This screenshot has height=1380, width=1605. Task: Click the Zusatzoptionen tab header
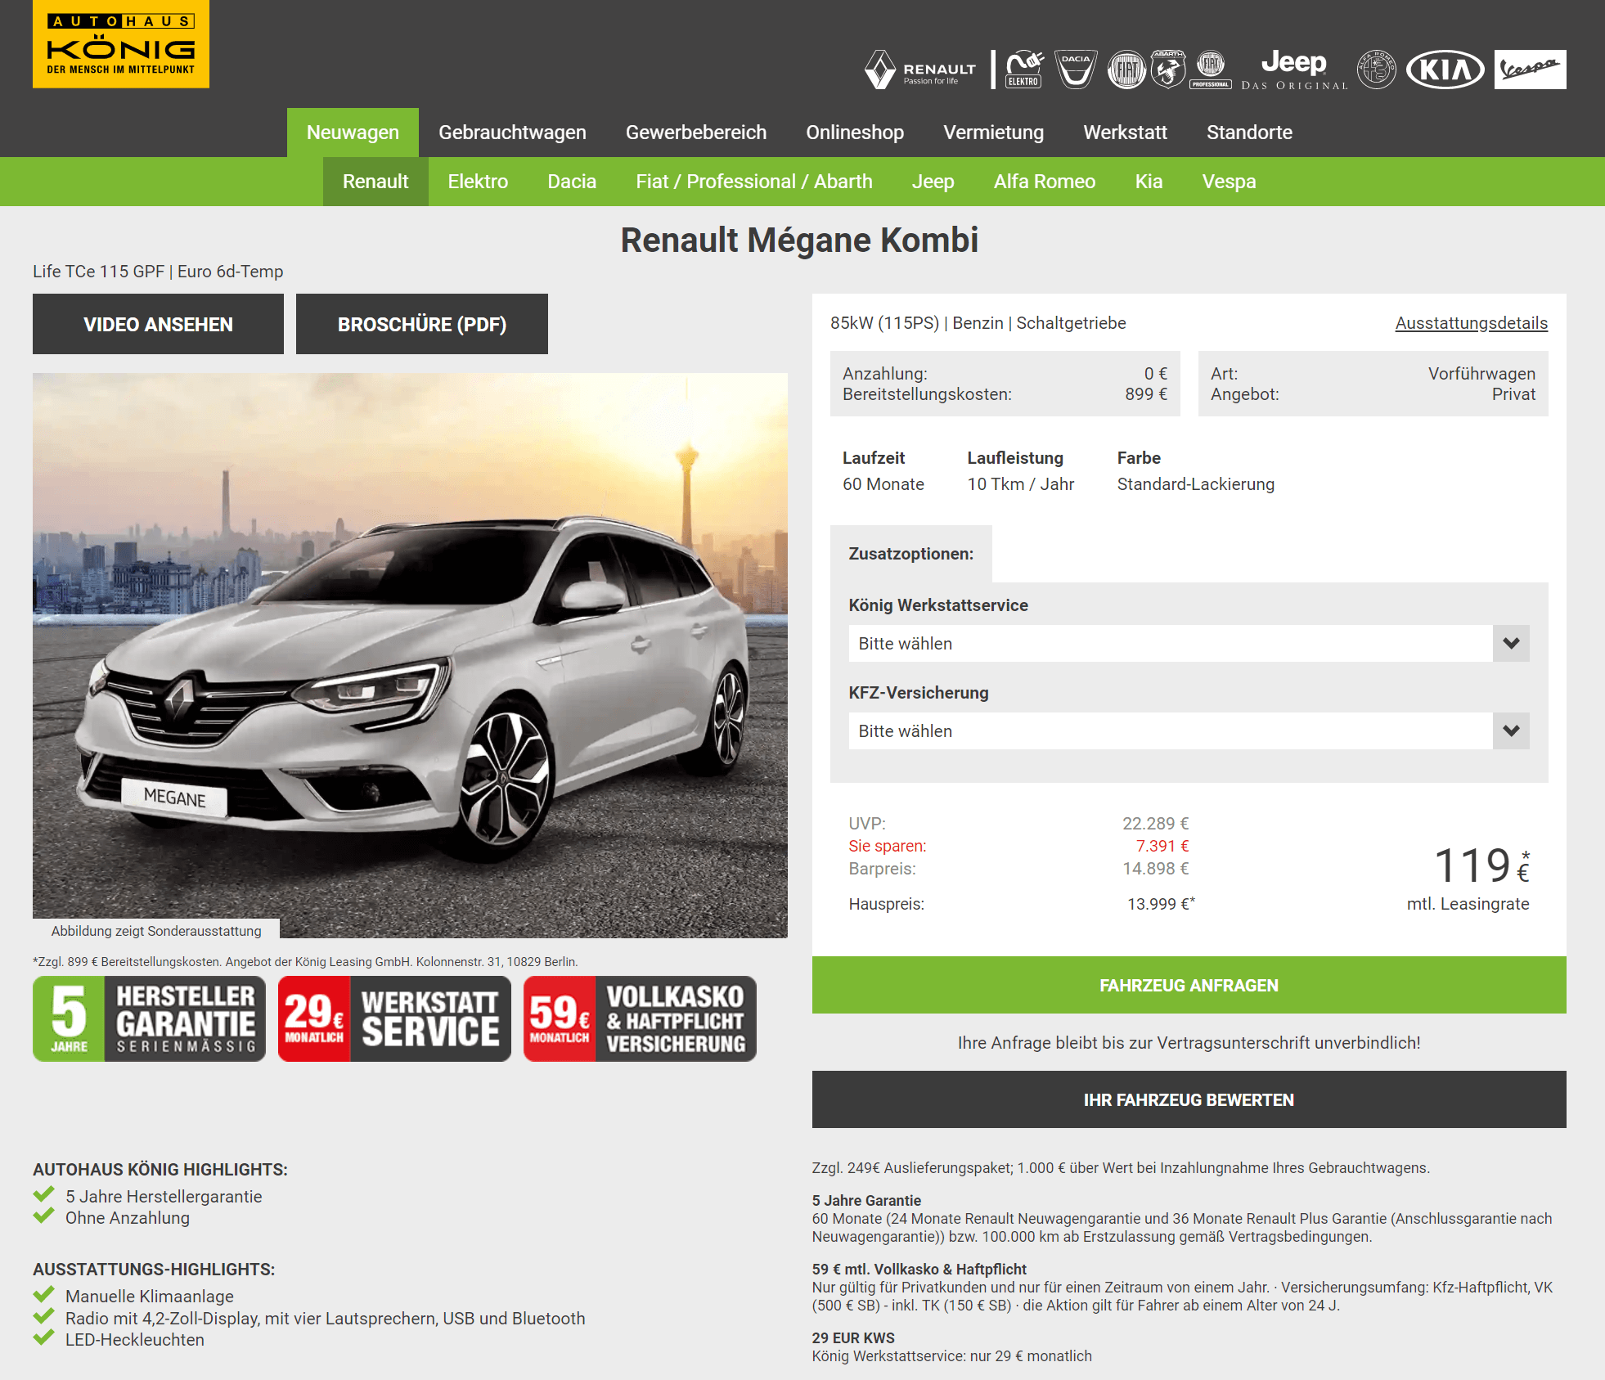click(910, 554)
